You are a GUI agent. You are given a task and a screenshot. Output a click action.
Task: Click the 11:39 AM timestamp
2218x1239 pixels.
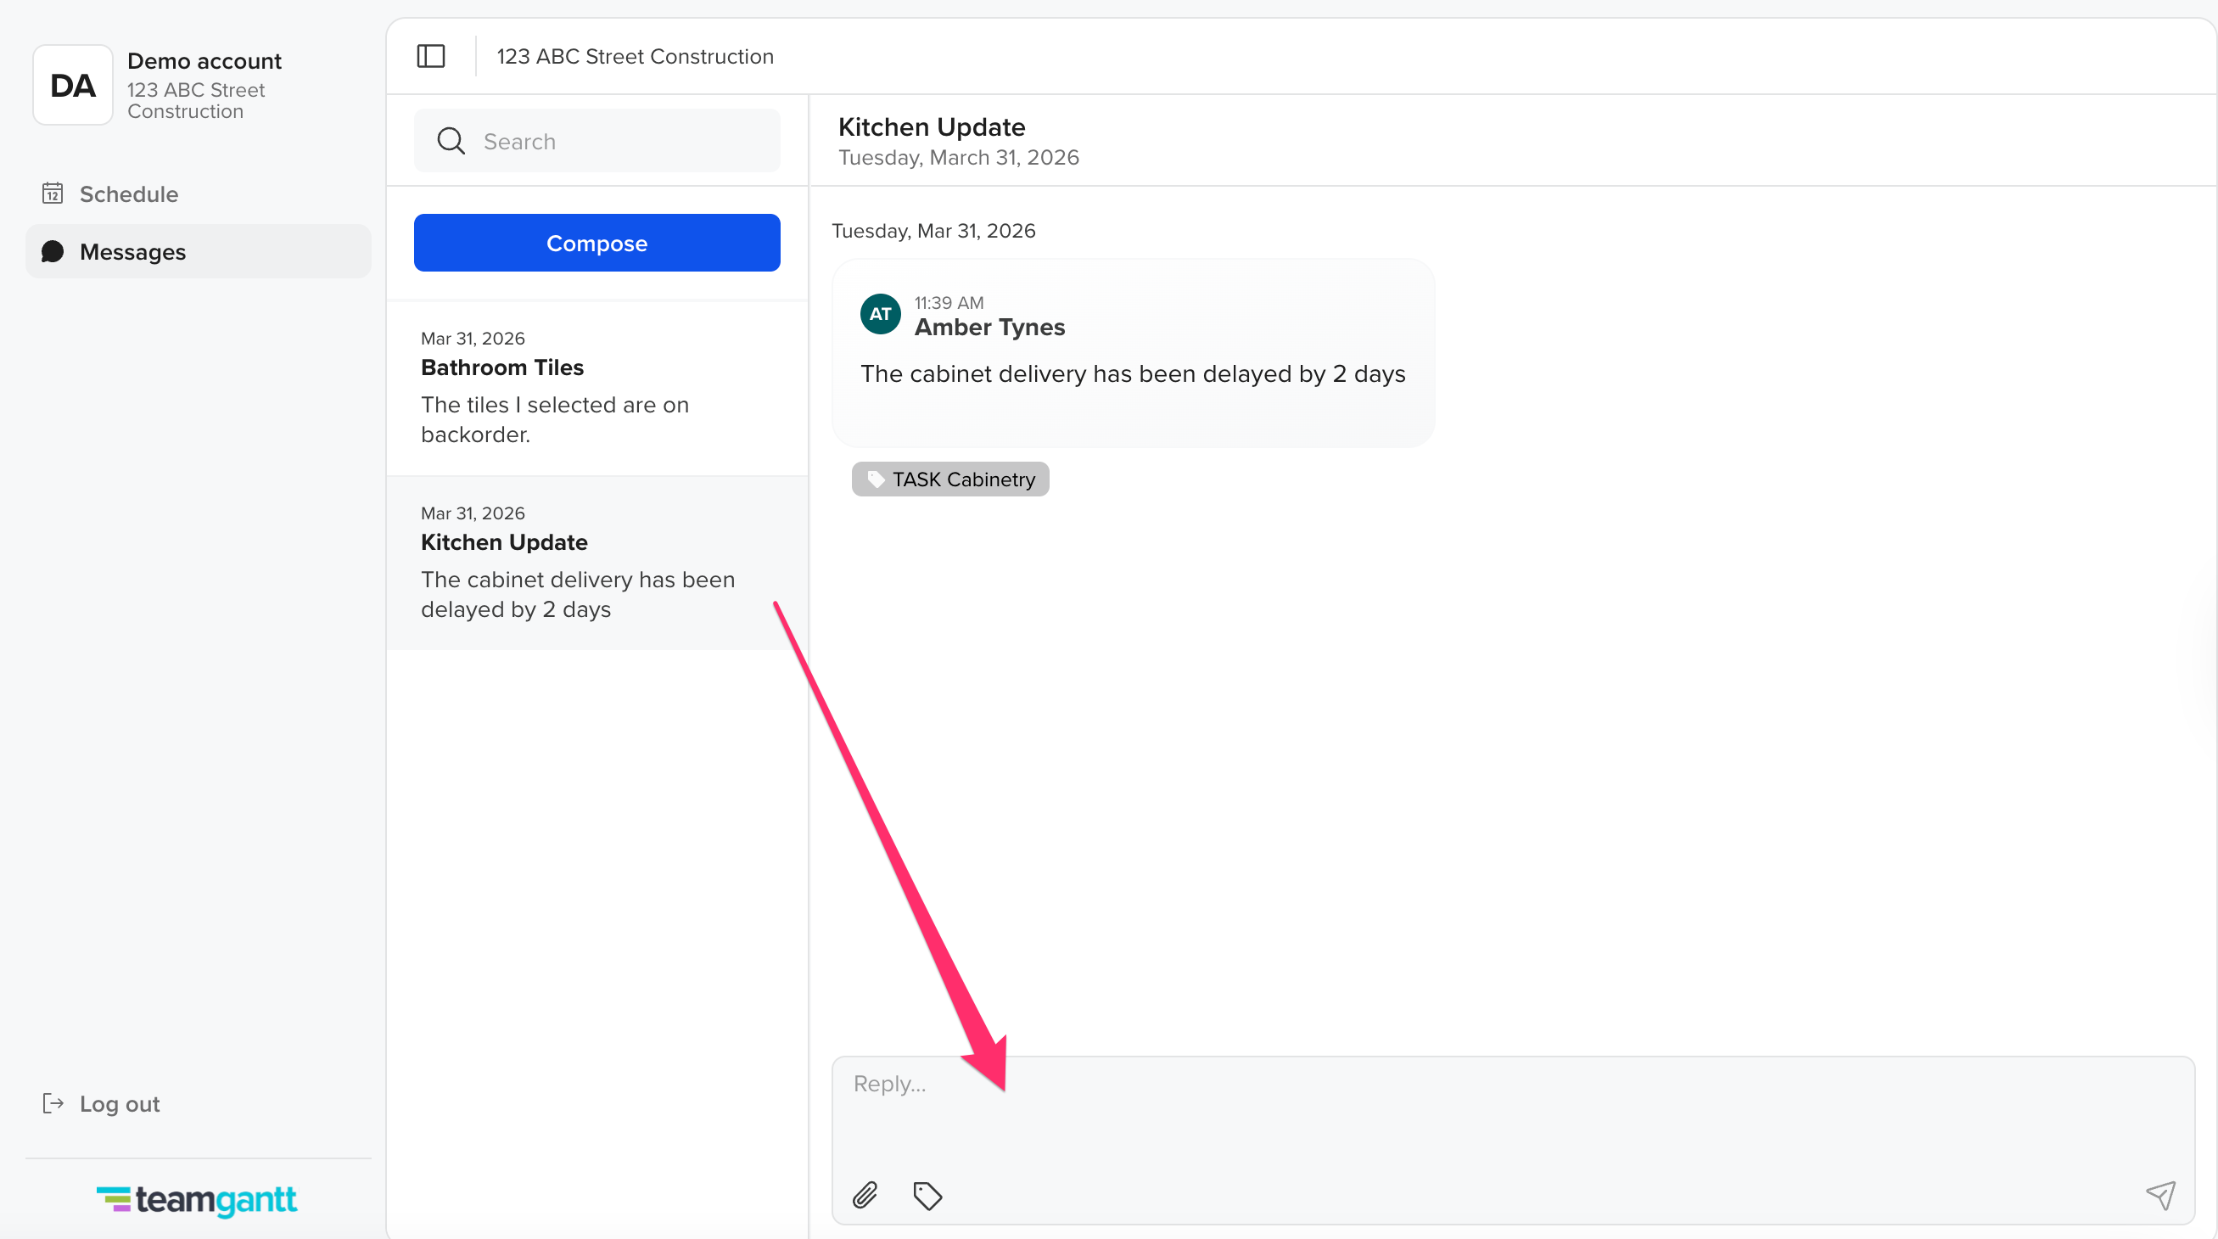(949, 303)
